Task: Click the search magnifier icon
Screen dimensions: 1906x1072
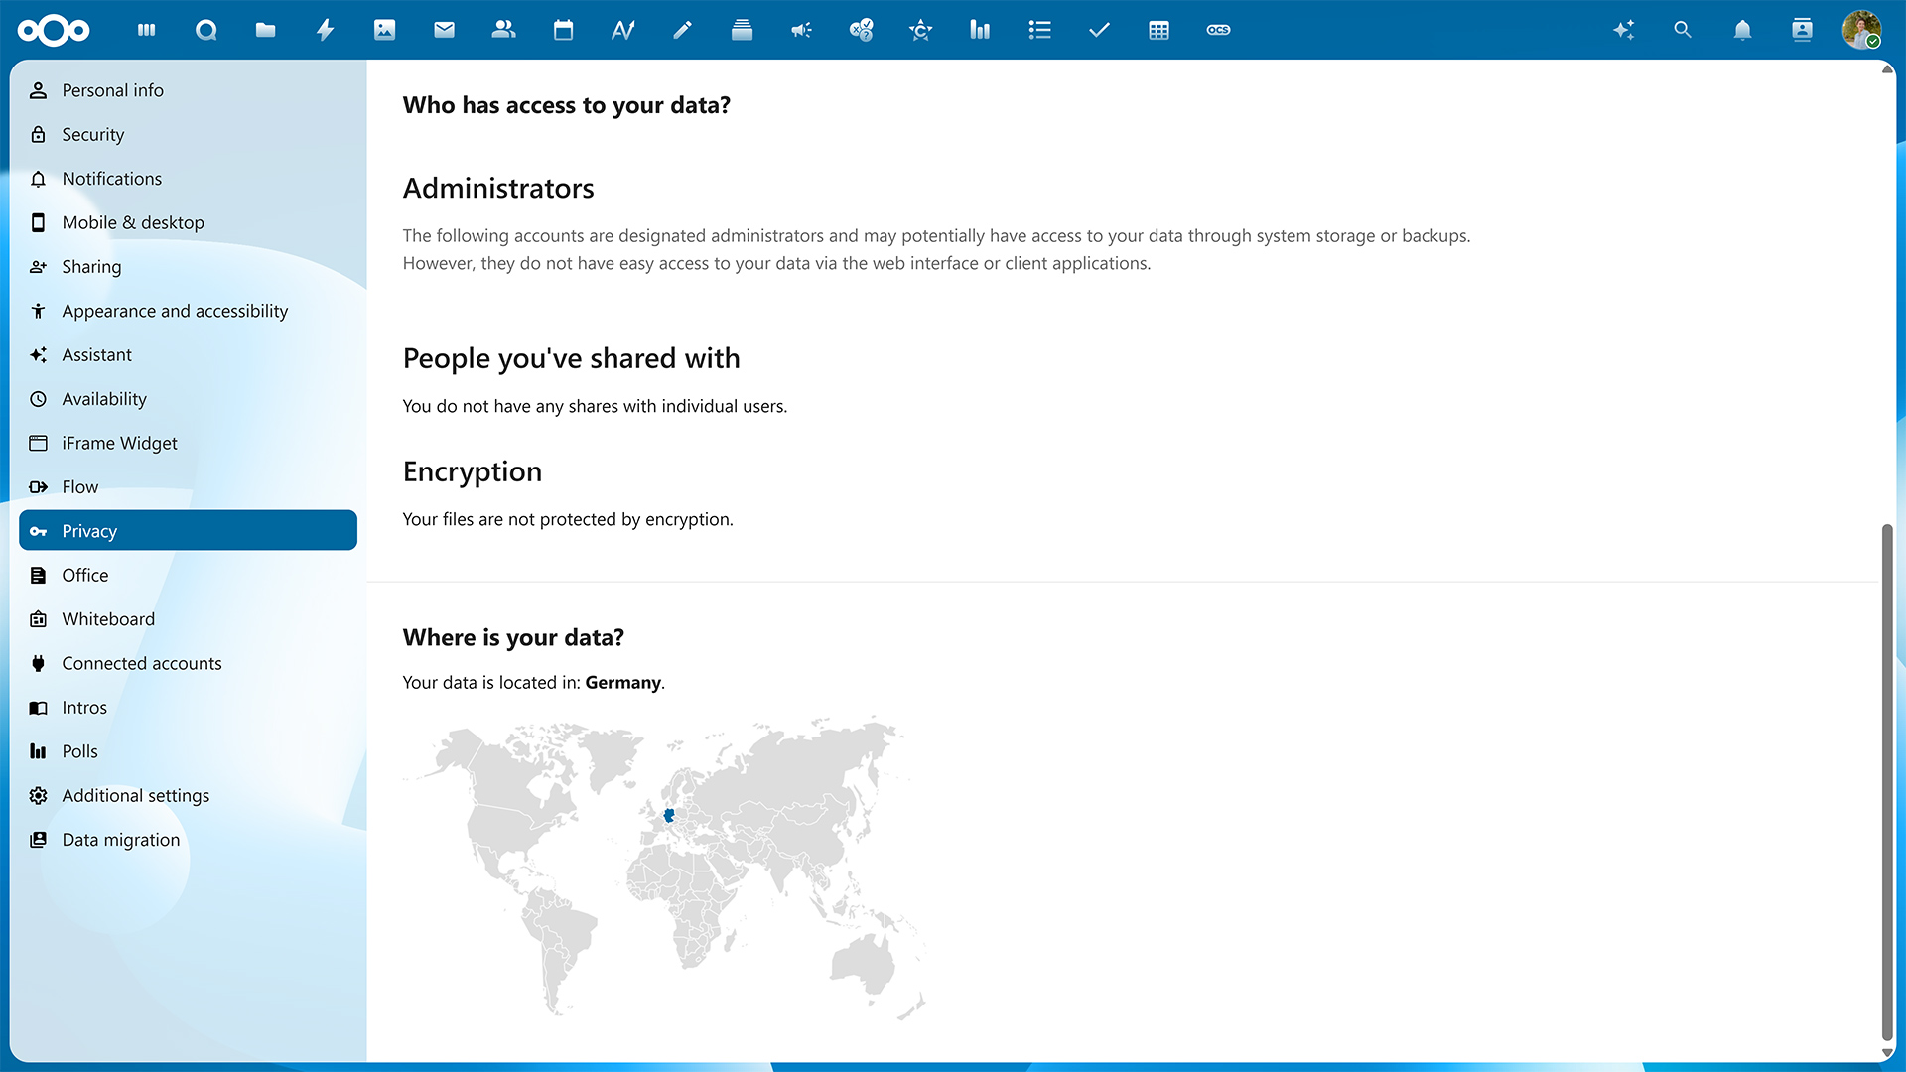Action: (x=1683, y=30)
